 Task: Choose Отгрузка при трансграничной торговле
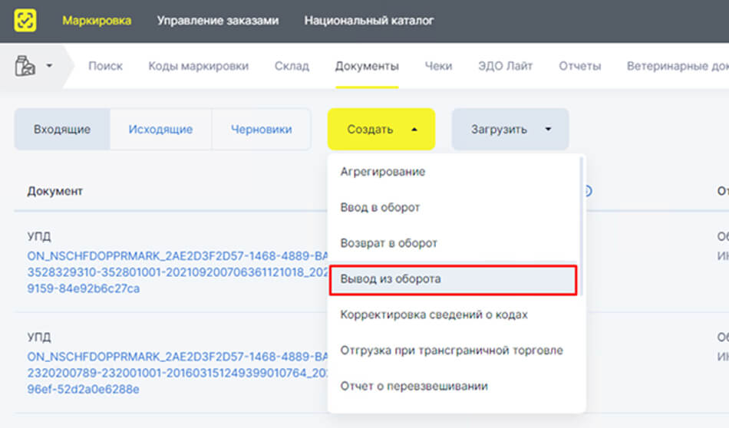pyautogui.click(x=451, y=351)
